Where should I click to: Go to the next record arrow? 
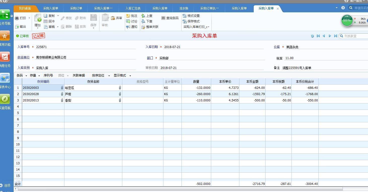[x=330, y=36]
